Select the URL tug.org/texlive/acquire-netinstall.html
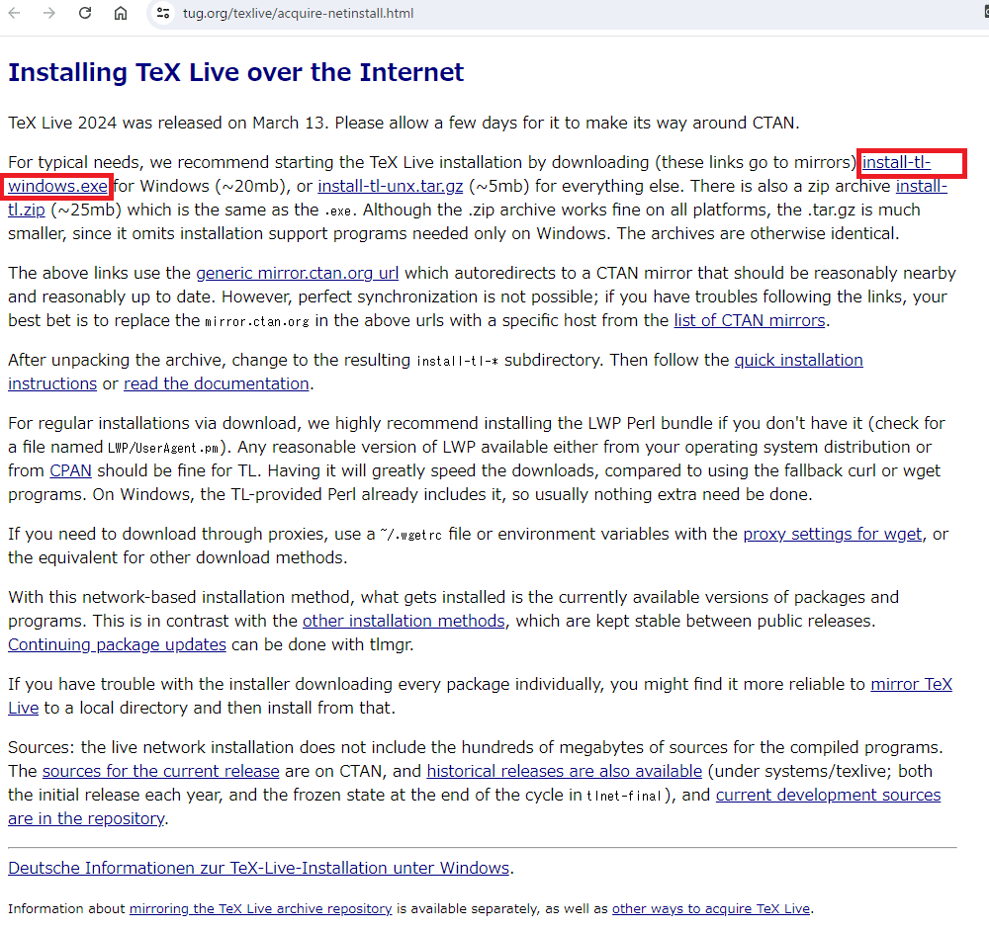Viewport: 989px width, 930px height. [299, 13]
